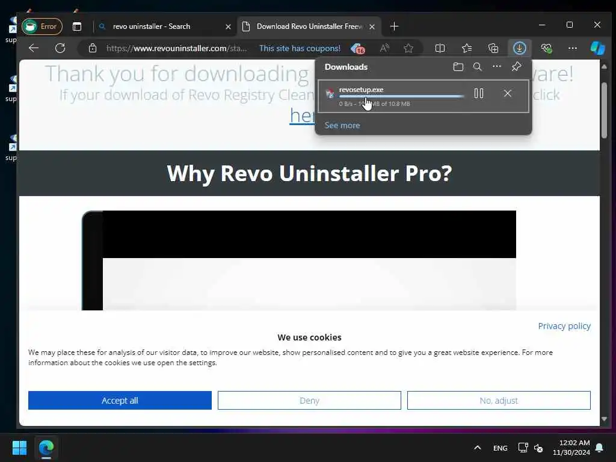Screen dimensions: 616x462
Task: Click the Deny cookies button
Action: [309, 400]
